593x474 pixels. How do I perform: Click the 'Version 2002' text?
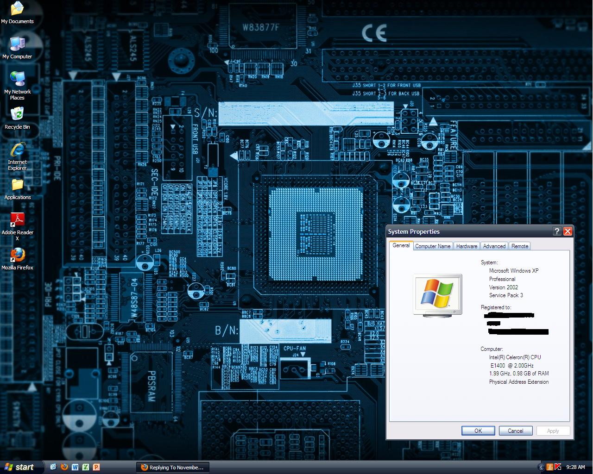[x=504, y=287]
